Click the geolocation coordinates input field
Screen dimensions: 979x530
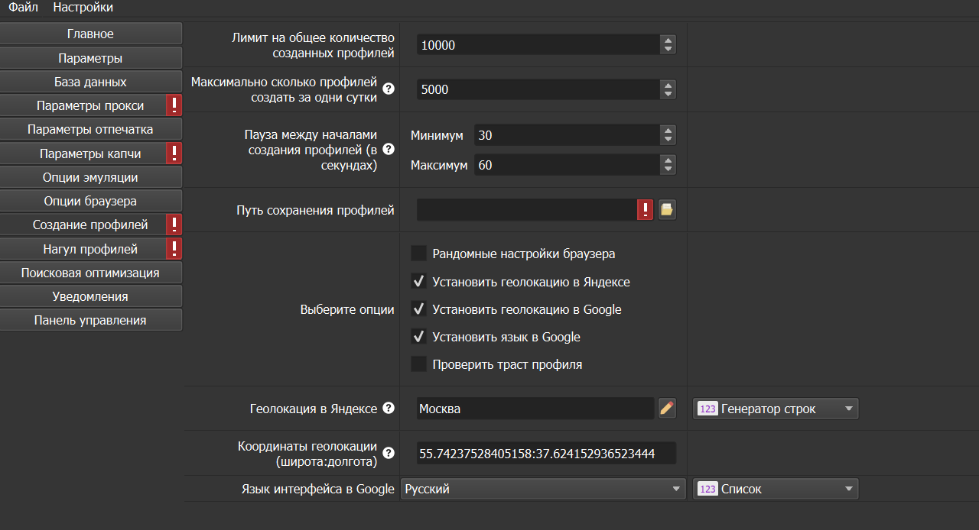point(545,454)
